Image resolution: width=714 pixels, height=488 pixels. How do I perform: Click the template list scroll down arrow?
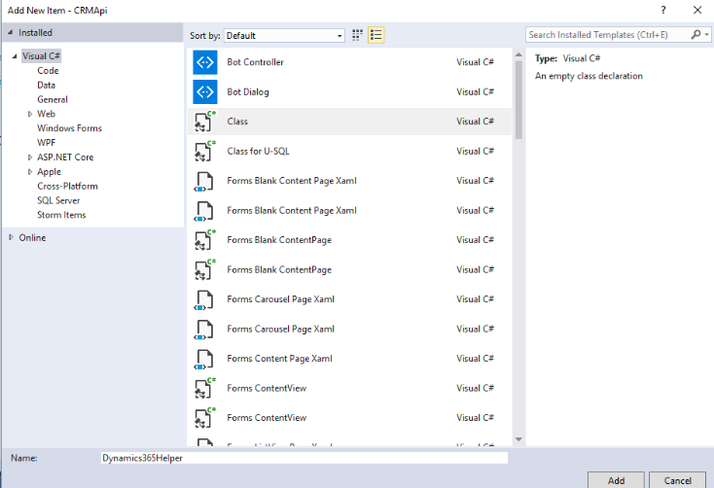pyautogui.click(x=518, y=439)
